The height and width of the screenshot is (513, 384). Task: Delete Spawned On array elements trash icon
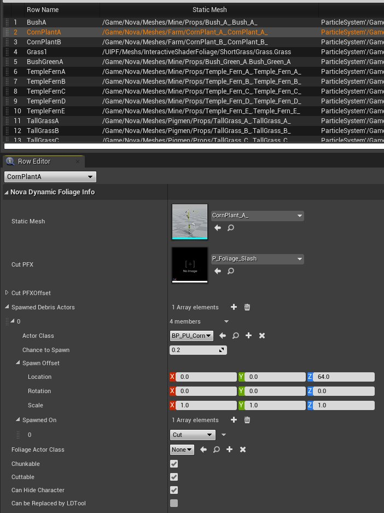[247, 420]
